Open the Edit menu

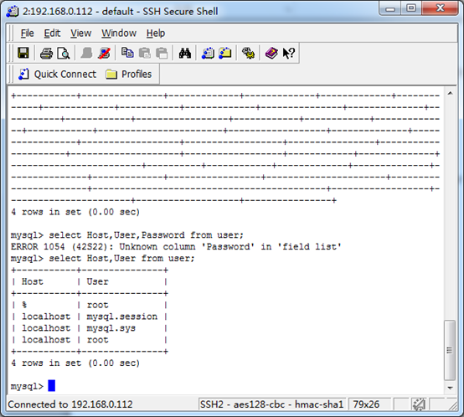pyautogui.click(x=52, y=33)
